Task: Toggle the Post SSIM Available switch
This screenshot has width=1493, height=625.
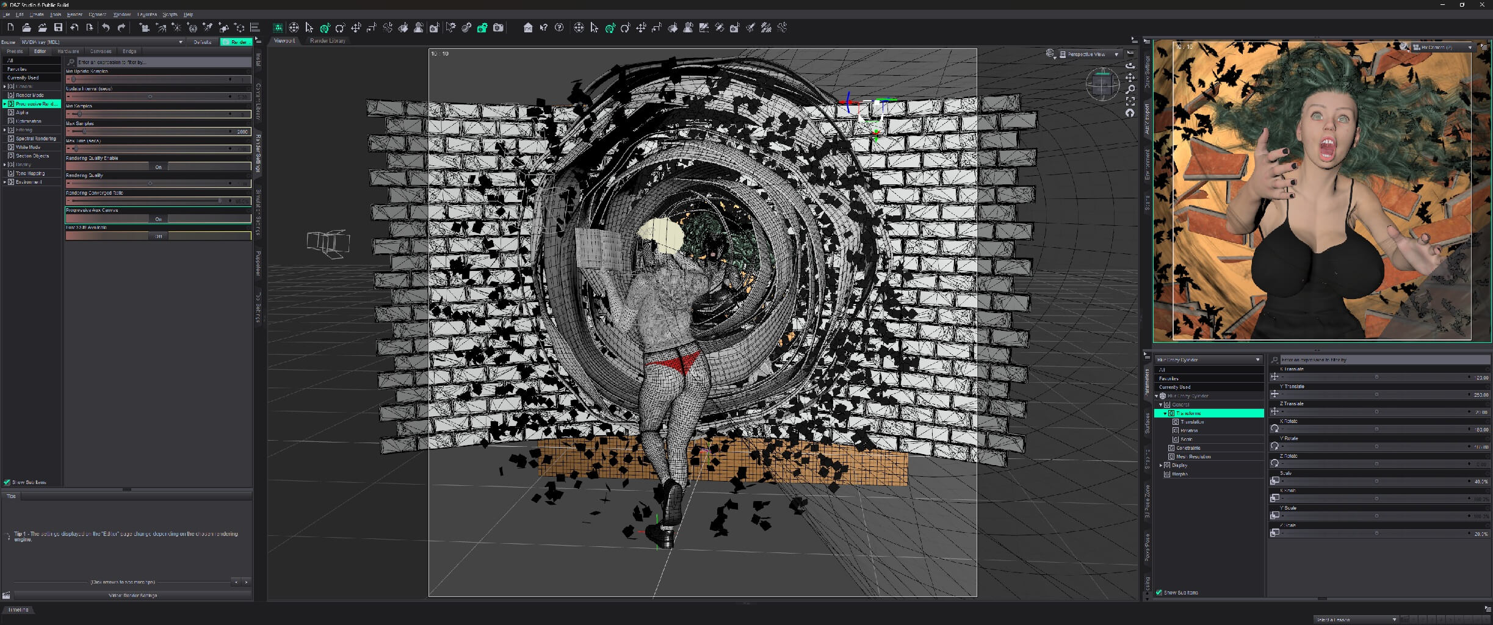Action: (x=158, y=236)
